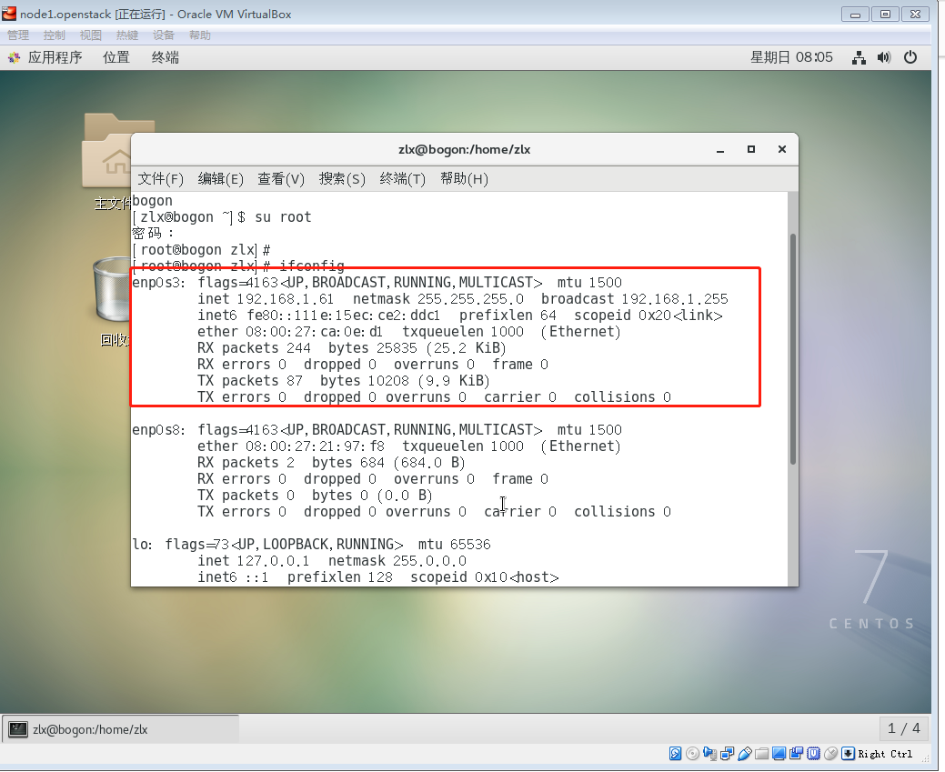Open the 回收站 trash desktop icon
Image resolution: width=945 pixels, height=772 pixels.
click(112, 301)
